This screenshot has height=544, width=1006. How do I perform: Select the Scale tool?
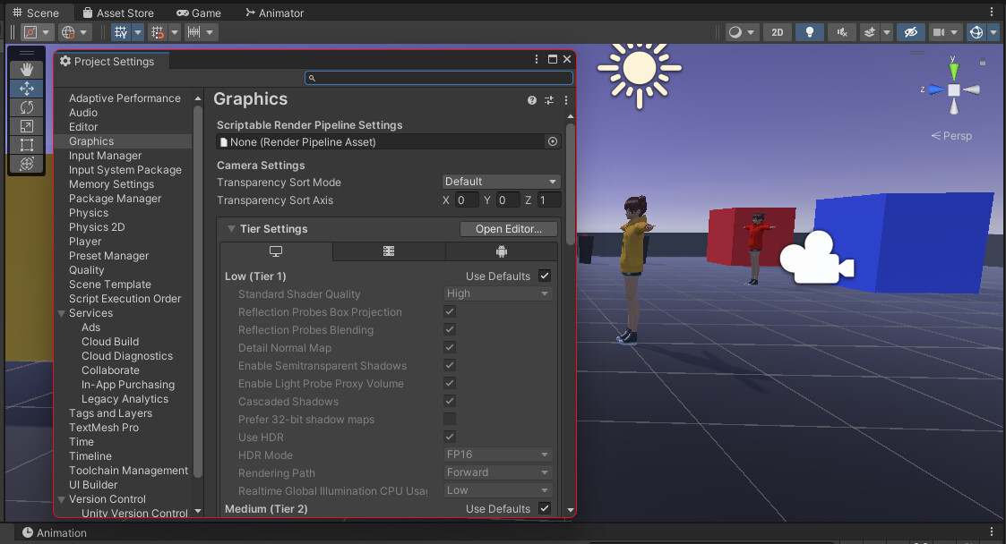pos(27,125)
